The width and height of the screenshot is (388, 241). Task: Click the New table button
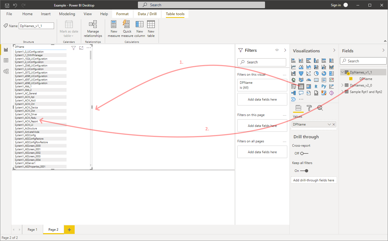coord(151,28)
